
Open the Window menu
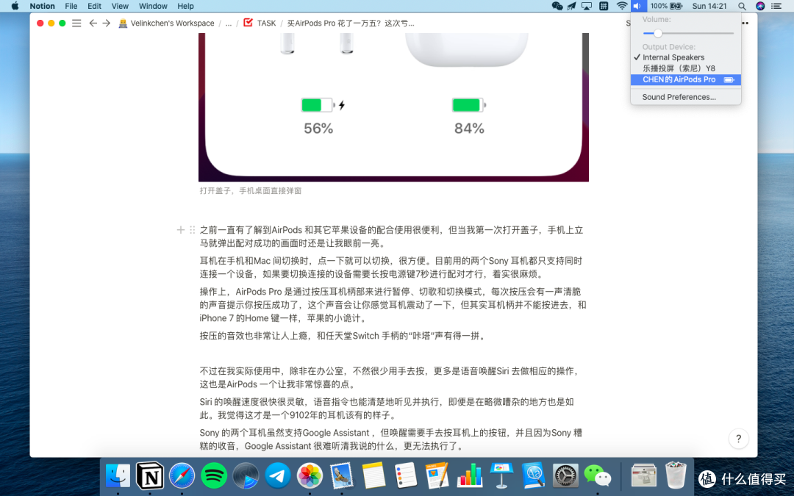(x=153, y=6)
